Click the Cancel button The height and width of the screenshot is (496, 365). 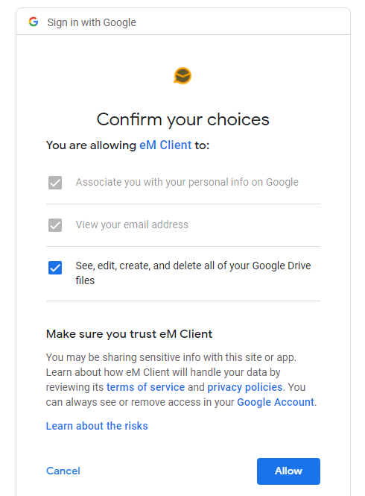[x=63, y=471]
